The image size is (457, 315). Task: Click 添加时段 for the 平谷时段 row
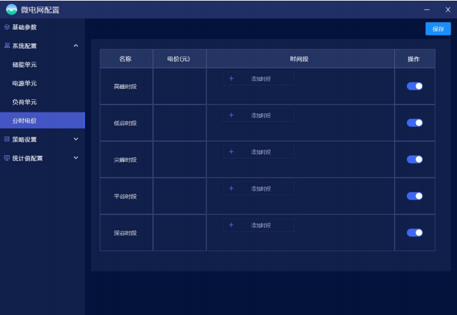tap(260, 189)
